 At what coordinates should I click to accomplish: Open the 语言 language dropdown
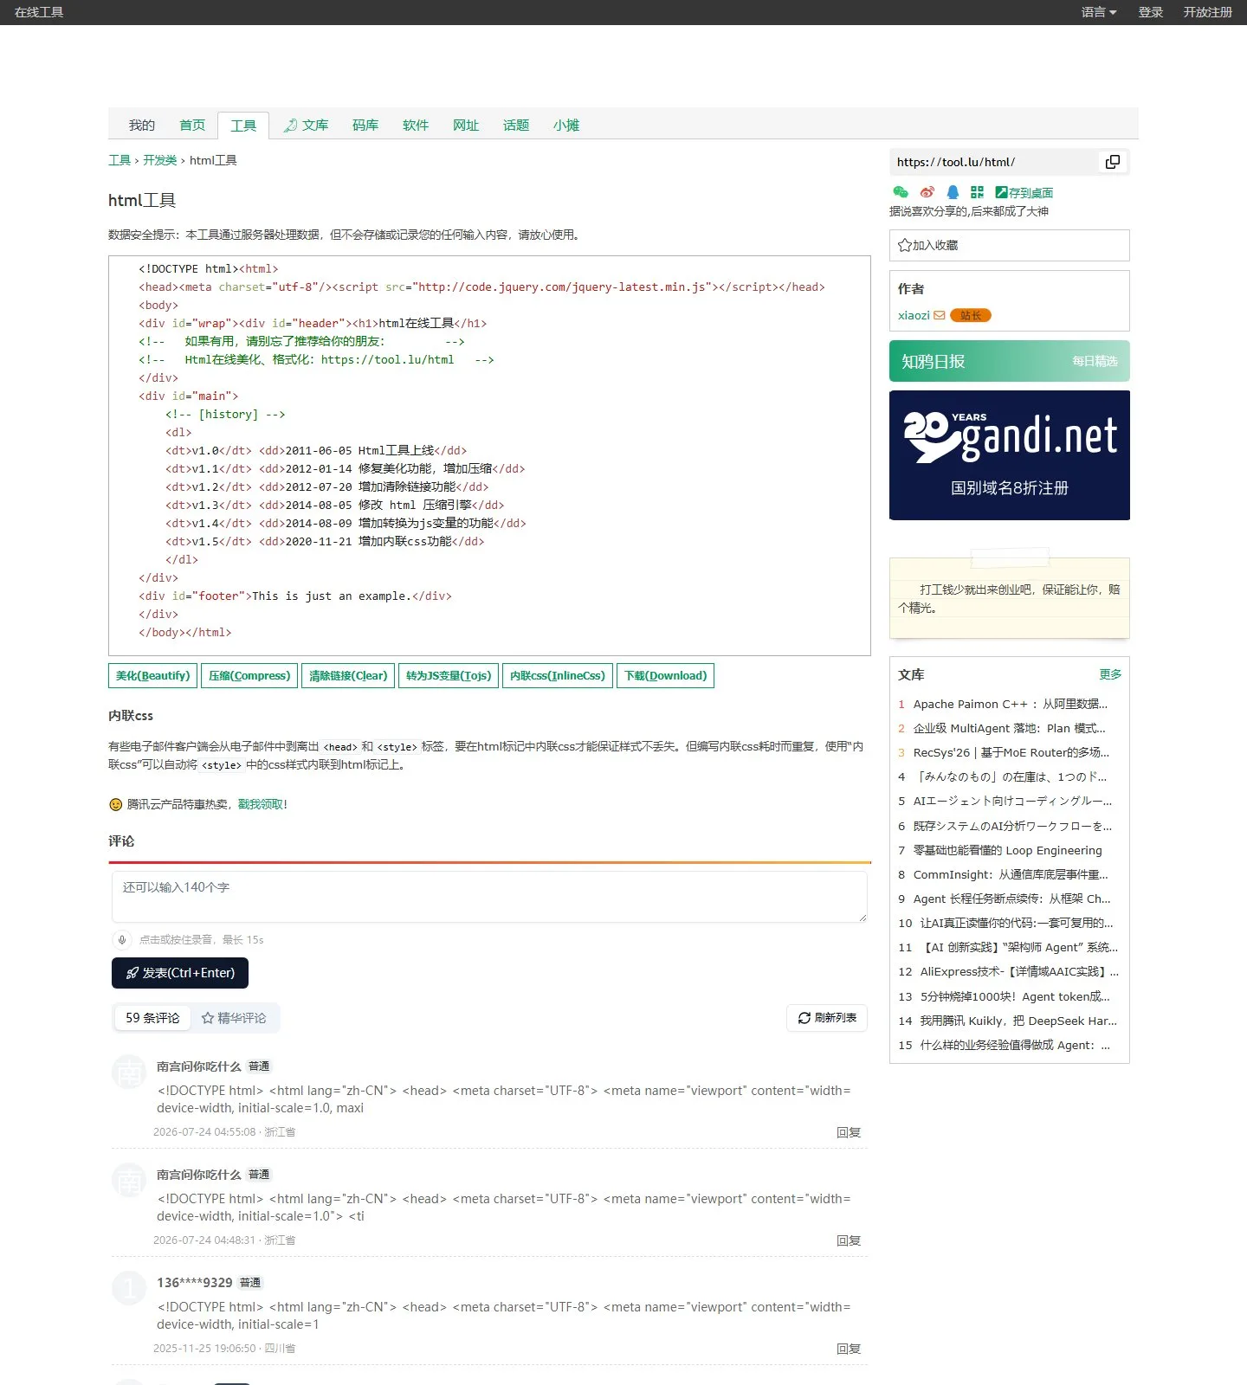[x=1099, y=12]
